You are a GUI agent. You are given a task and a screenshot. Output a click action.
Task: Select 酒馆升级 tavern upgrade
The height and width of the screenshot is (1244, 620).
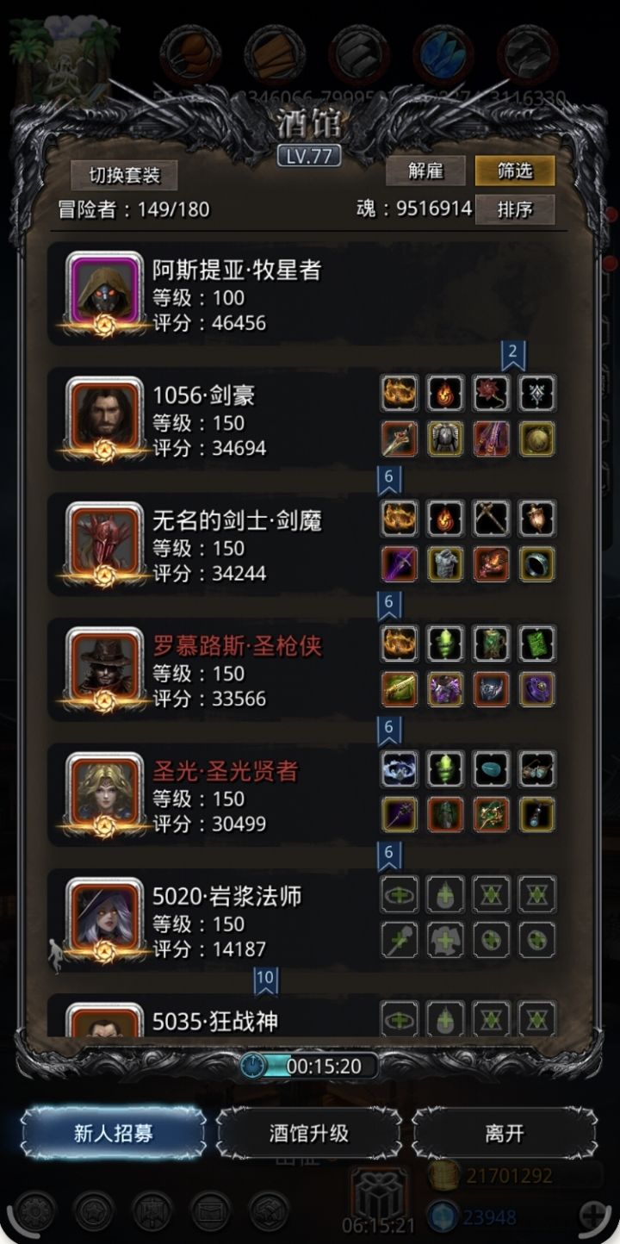(x=309, y=1133)
